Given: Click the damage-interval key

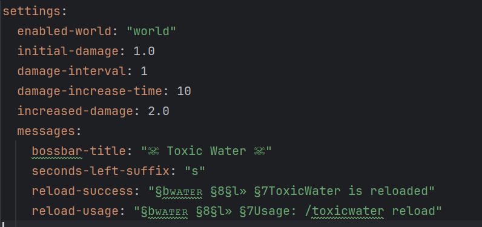Looking at the screenshot, I should pos(71,71).
